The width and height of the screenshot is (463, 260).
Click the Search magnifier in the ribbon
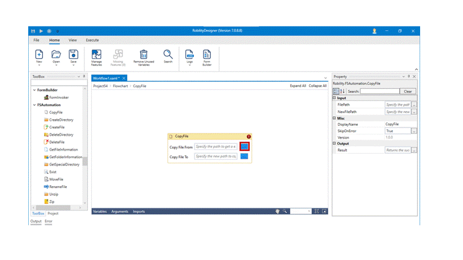168,55
